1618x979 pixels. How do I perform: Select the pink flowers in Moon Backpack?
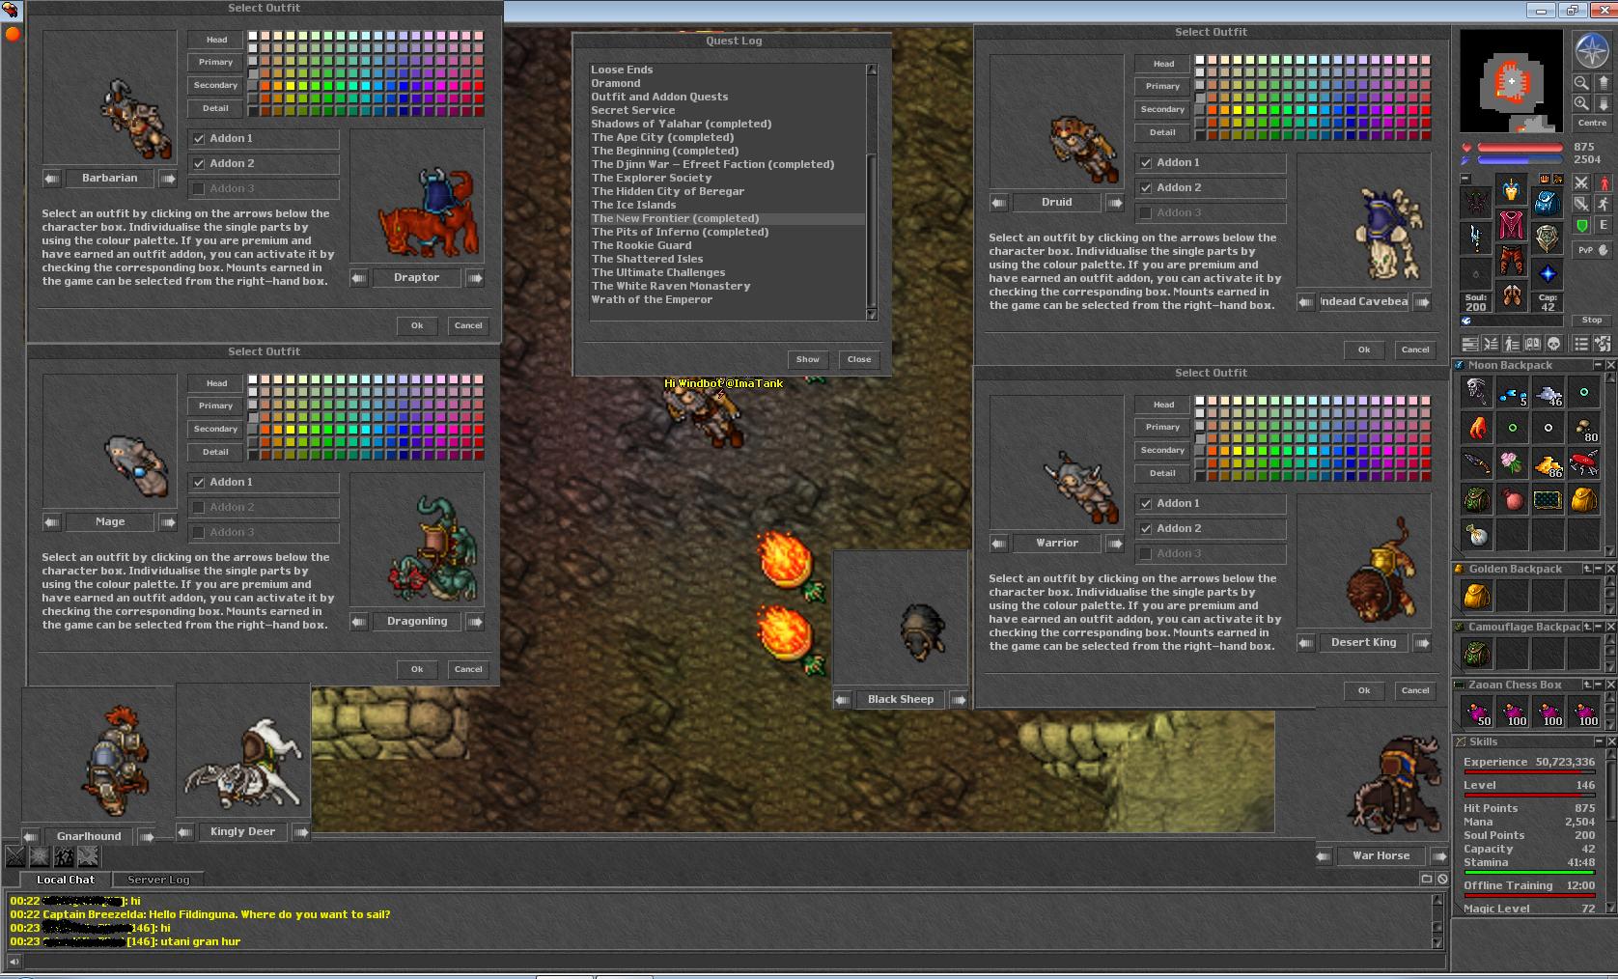pyautogui.click(x=1512, y=464)
